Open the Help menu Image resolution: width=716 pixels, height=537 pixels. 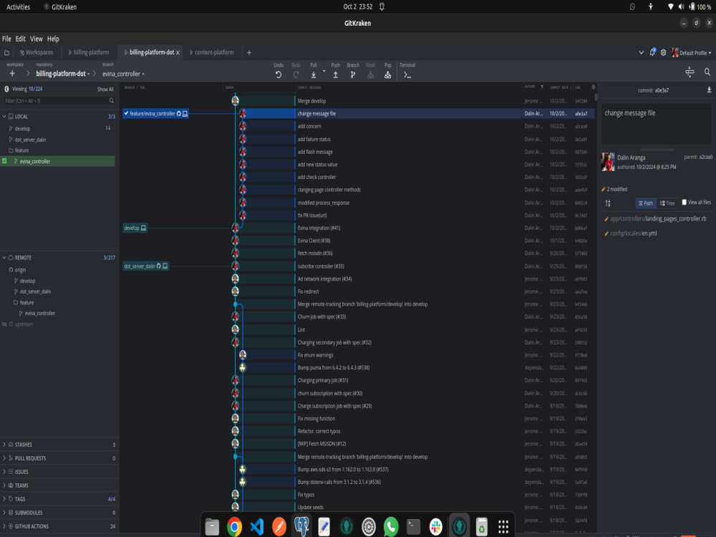[53, 39]
